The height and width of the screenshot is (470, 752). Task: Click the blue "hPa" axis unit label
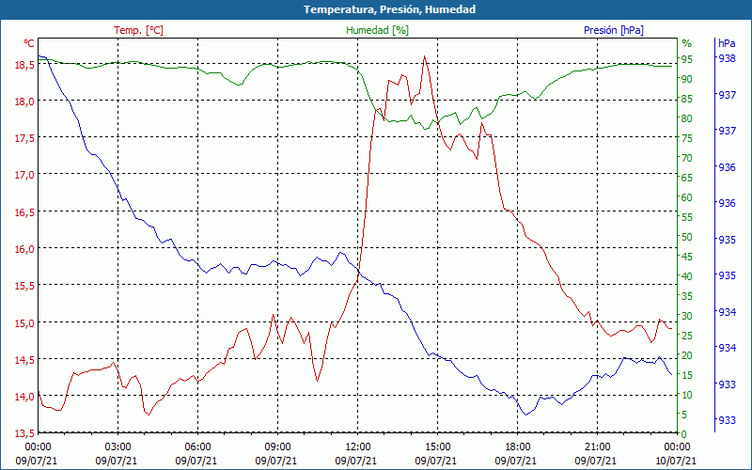tap(727, 43)
